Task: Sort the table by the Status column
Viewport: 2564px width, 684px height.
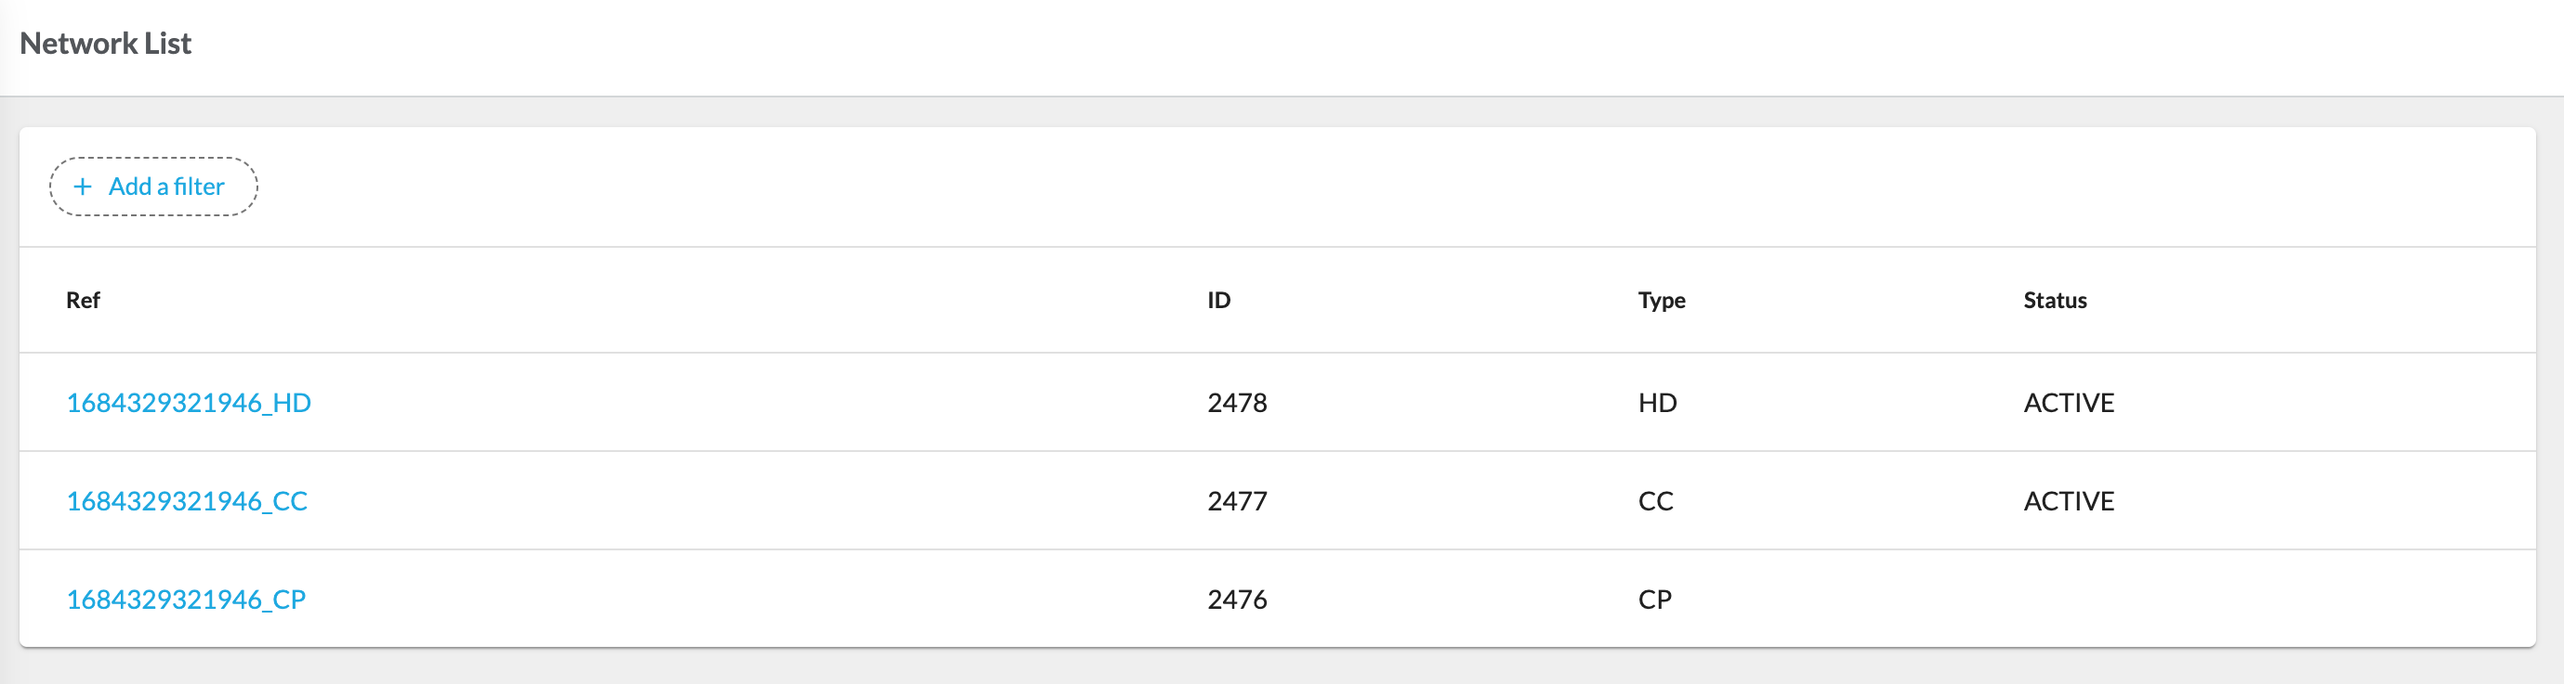Action: tap(2054, 301)
